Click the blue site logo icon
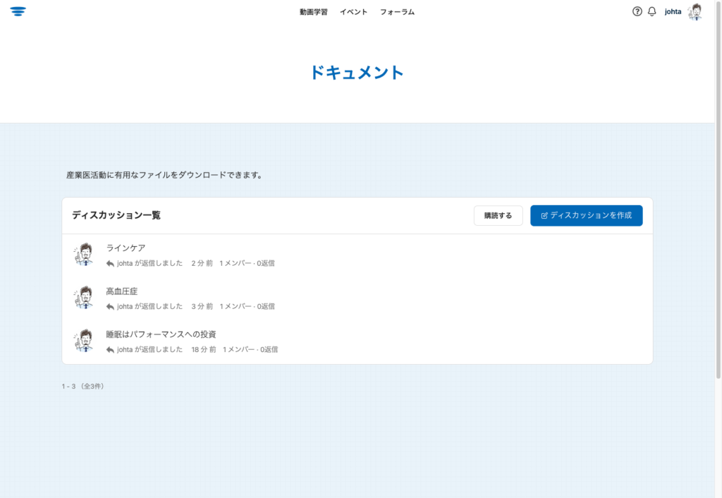This screenshot has height=498, width=722. click(18, 11)
